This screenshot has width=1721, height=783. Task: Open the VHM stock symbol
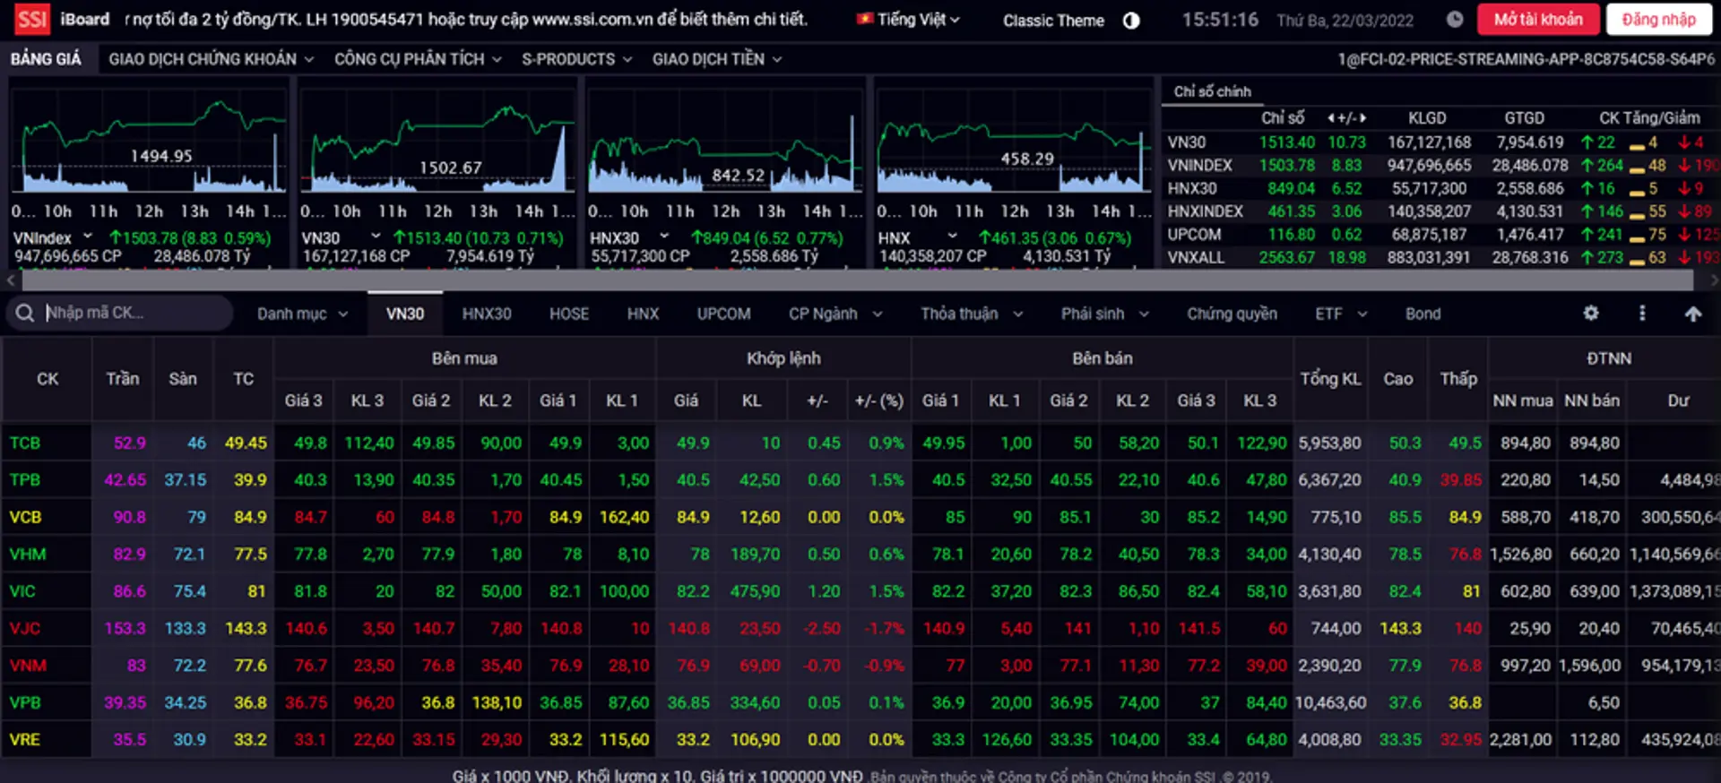tap(28, 554)
